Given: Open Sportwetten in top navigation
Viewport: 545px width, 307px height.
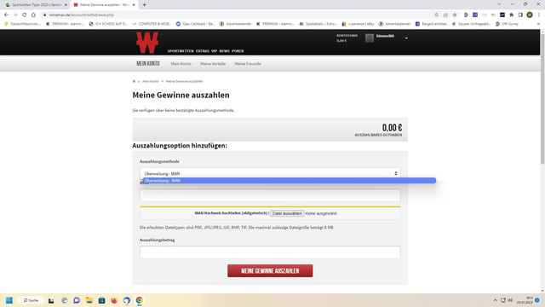Looking at the screenshot, I should tap(181, 51).
